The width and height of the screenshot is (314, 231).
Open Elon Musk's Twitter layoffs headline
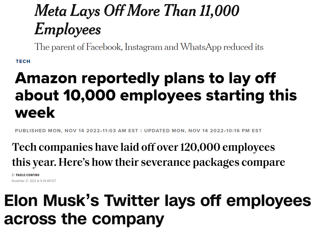point(157,210)
